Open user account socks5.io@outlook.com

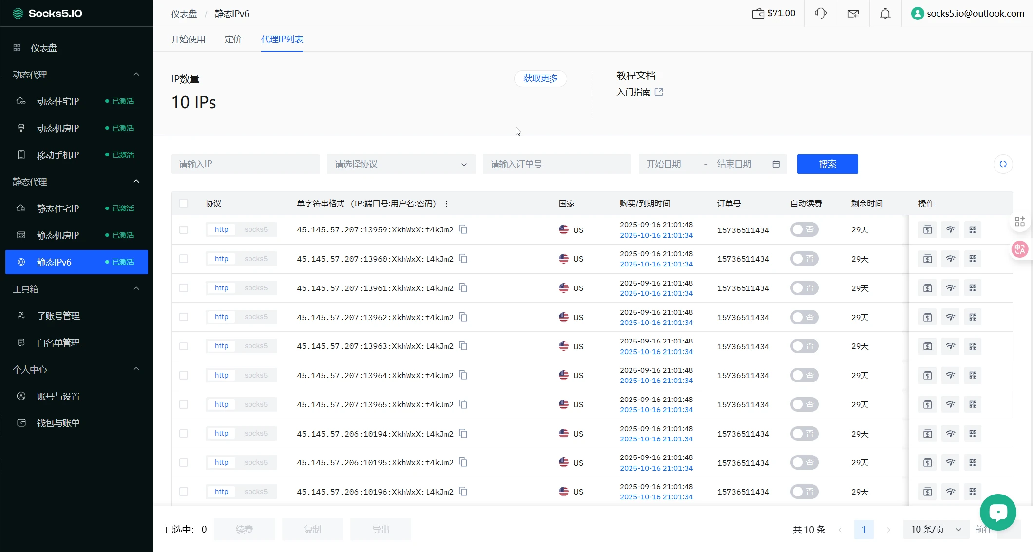[x=968, y=13]
